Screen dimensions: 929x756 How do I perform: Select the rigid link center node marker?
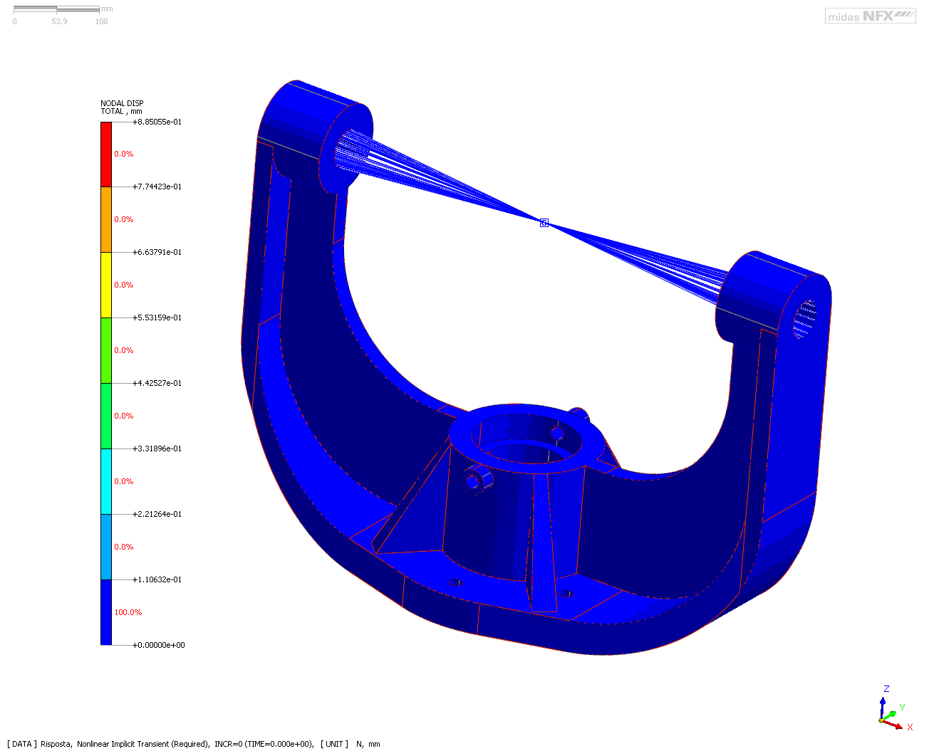[544, 223]
